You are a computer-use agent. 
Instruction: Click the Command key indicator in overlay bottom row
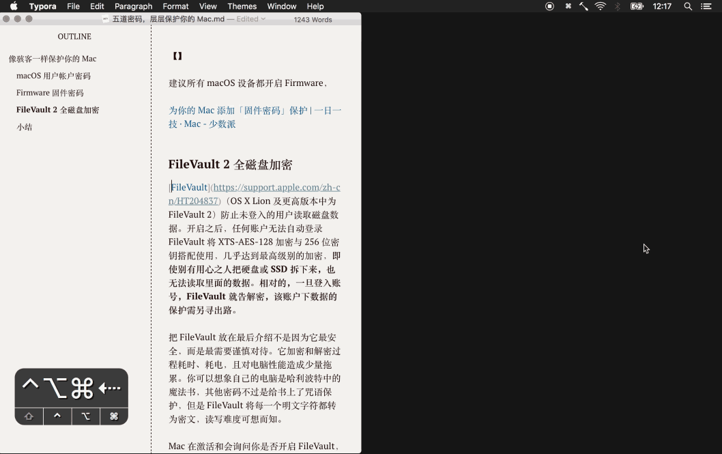click(x=114, y=416)
